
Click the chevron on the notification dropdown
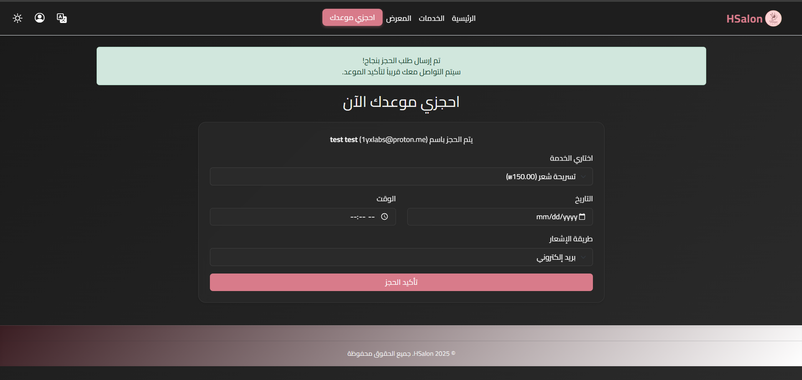(x=584, y=257)
